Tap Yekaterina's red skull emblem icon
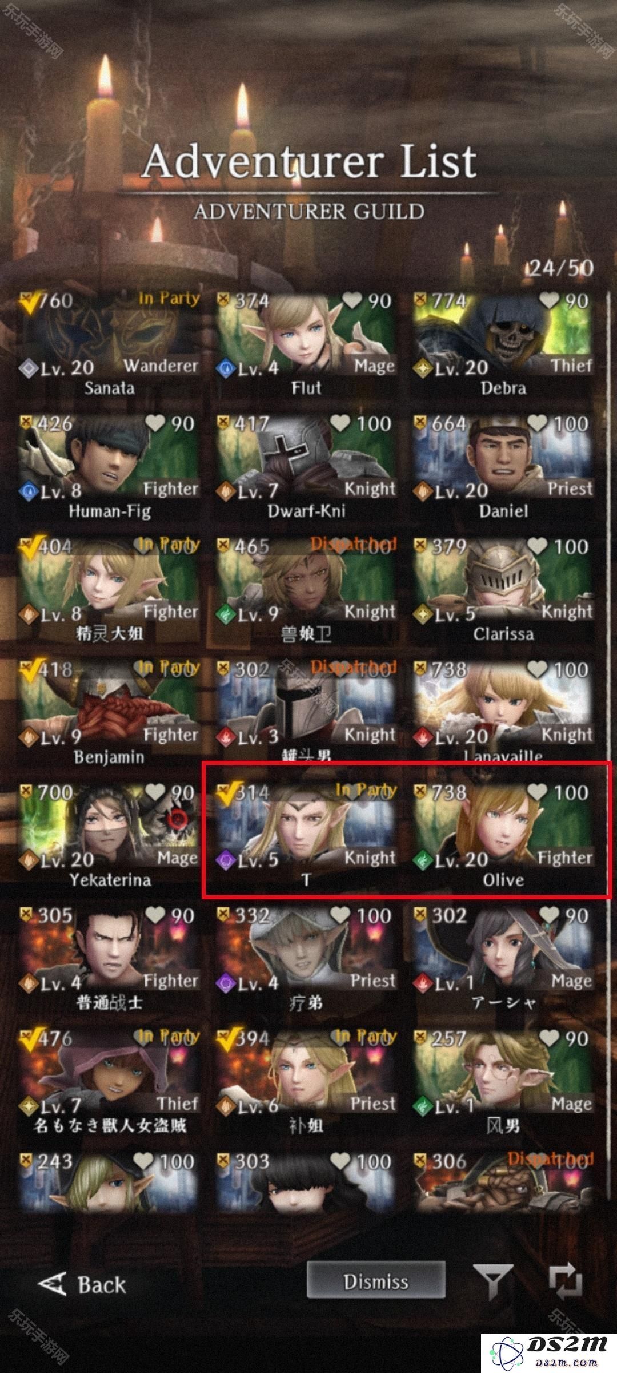The height and width of the screenshot is (1373, 617). (178, 819)
